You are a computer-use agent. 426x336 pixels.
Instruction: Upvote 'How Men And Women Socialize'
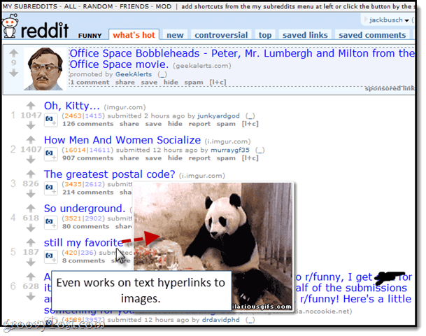31,140
